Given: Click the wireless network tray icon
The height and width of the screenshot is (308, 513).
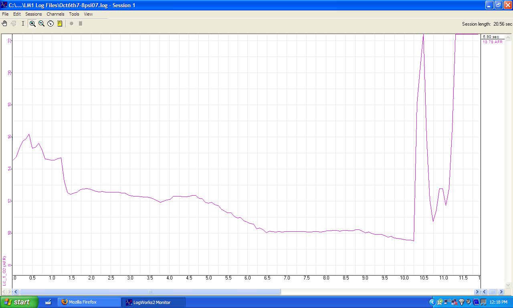Looking at the screenshot, I should pos(461,302).
